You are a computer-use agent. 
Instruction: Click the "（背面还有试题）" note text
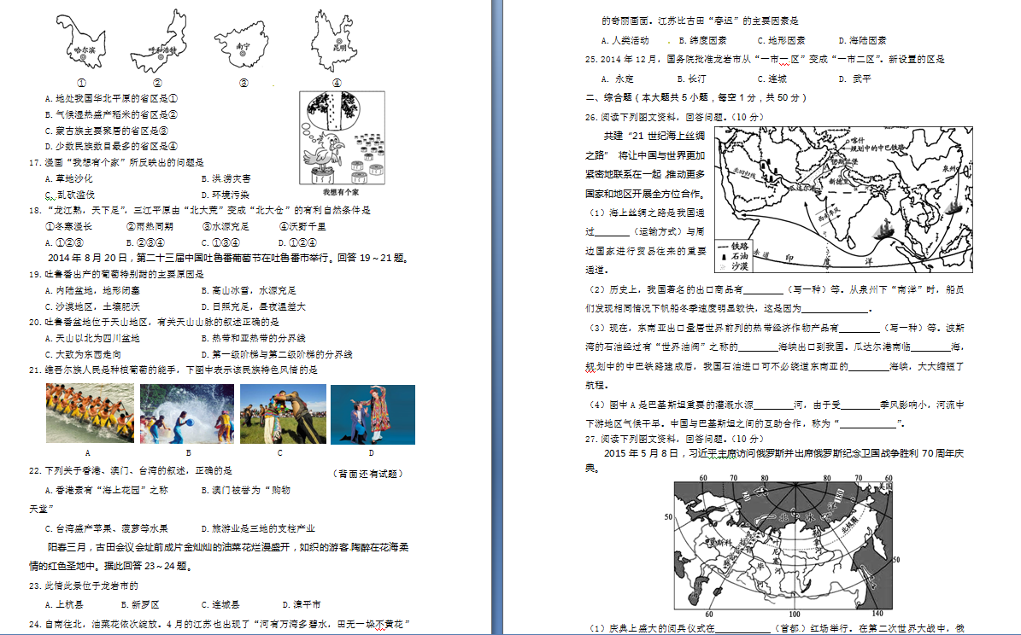point(367,473)
